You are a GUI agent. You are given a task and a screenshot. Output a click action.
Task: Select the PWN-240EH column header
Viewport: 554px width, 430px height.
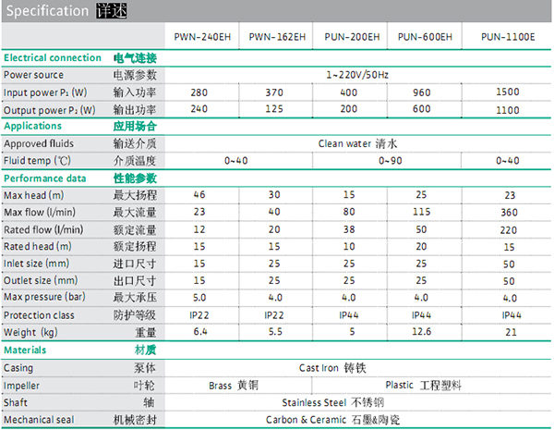pyautogui.click(x=199, y=37)
